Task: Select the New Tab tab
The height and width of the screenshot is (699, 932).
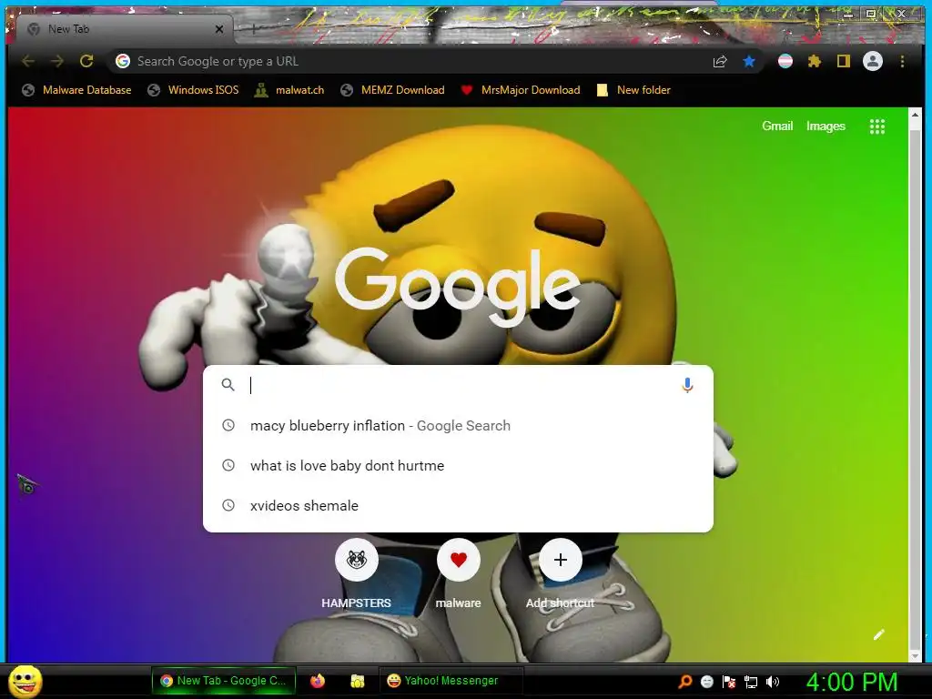Action: tap(124, 29)
